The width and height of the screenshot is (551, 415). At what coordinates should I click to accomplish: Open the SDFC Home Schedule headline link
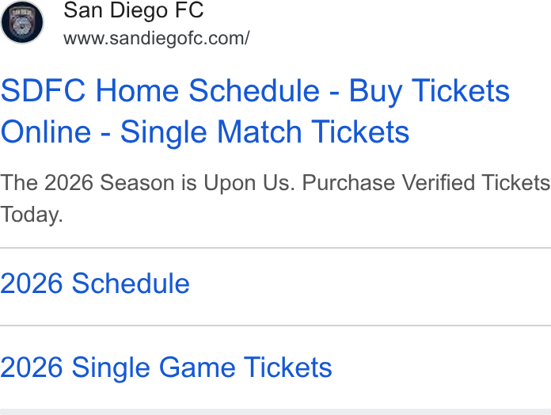255,111
